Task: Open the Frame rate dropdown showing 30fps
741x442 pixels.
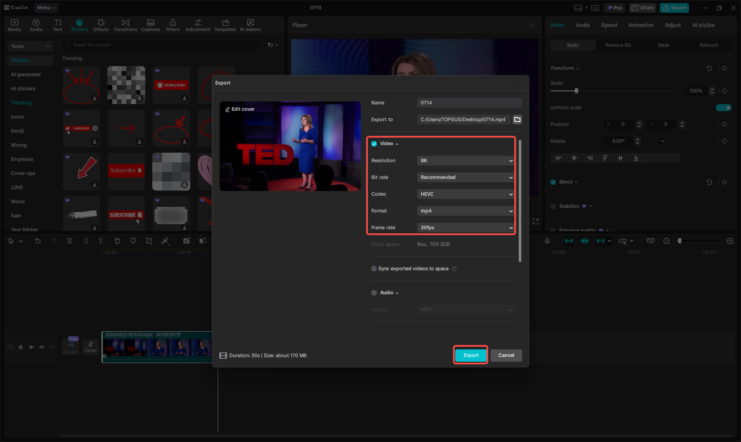Action: click(465, 228)
